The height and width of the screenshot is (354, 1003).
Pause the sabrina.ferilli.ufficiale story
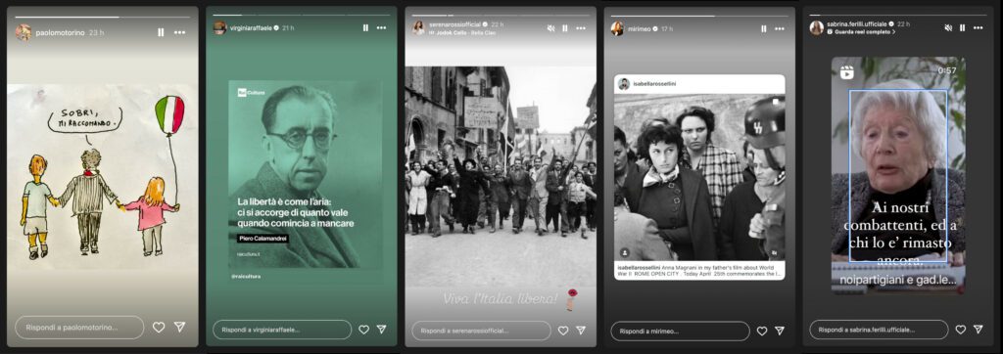coord(963,27)
